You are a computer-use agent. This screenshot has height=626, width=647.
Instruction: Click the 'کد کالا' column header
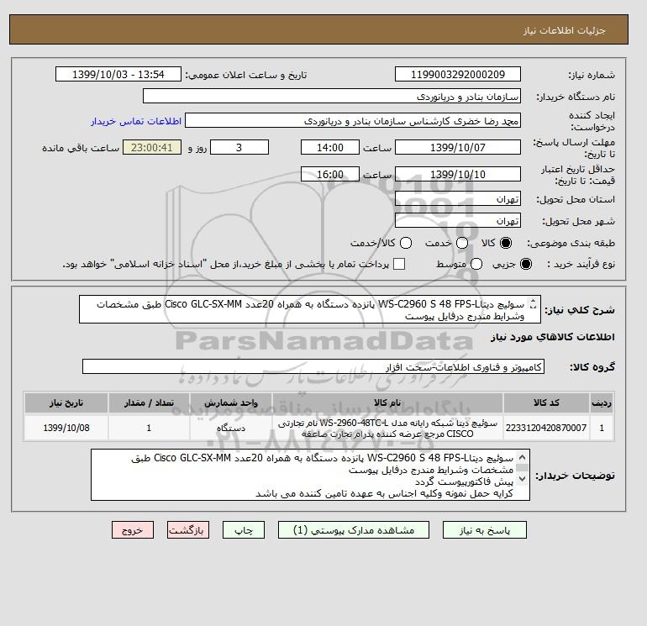click(546, 402)
